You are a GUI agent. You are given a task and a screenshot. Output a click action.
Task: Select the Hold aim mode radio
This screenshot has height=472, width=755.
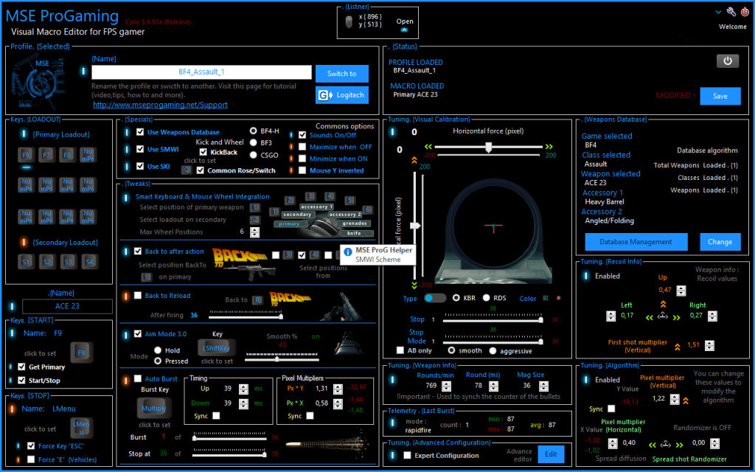click(x=158, y=350)
